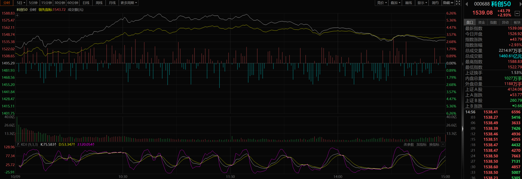Click the 11:30 time axis marker
The height and width of the screenshot is (179, 522).
[230, 177]
